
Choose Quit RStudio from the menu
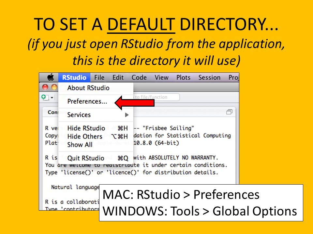point(96,158)
